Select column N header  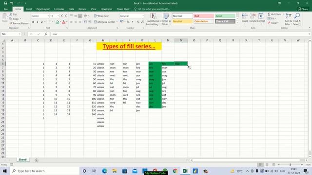181,40
